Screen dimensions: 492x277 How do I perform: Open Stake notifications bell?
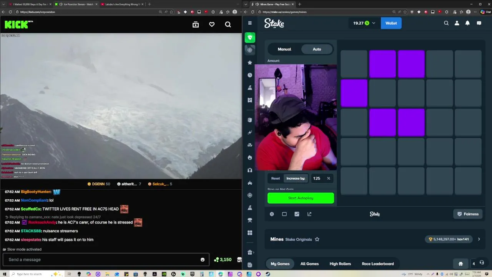click(x=467, y=23)
